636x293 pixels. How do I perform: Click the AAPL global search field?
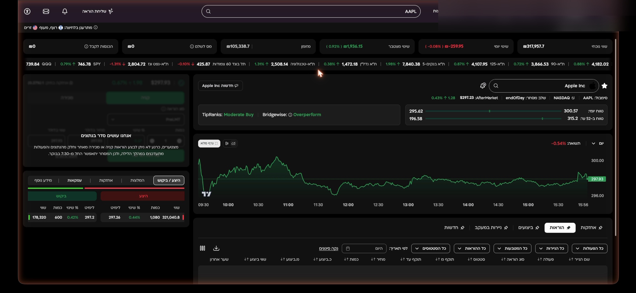311,11
